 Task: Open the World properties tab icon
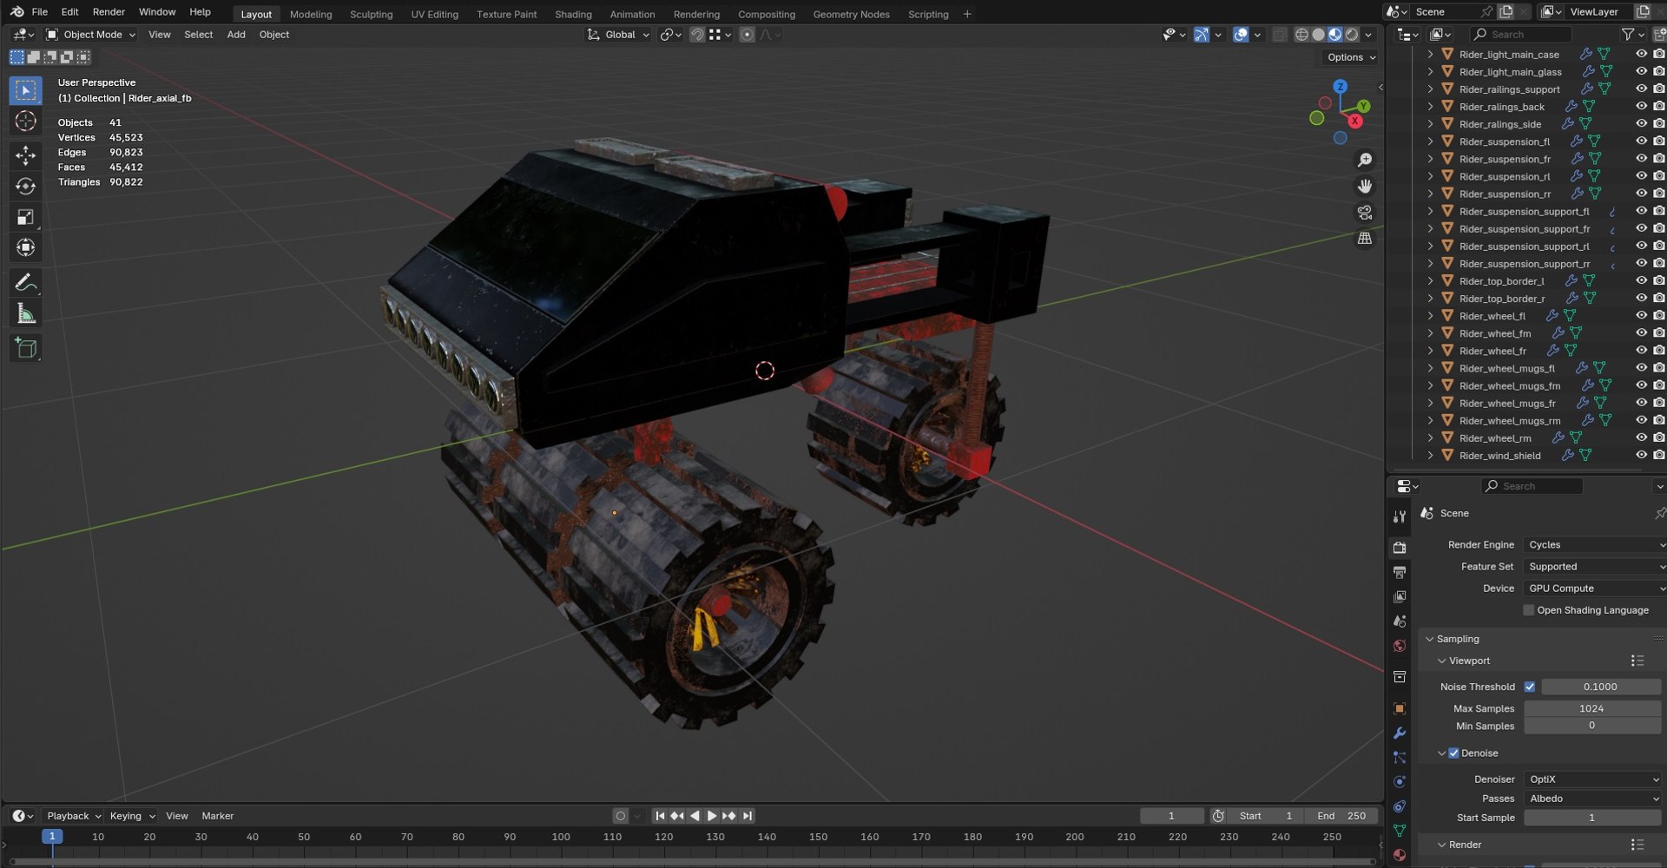pos(1400,646)
